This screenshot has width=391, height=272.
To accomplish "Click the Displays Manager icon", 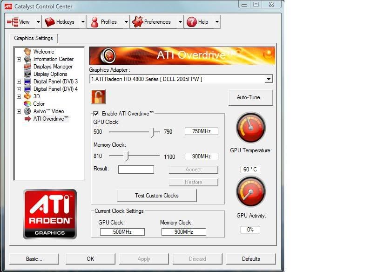I will click(x=27, y=67).
